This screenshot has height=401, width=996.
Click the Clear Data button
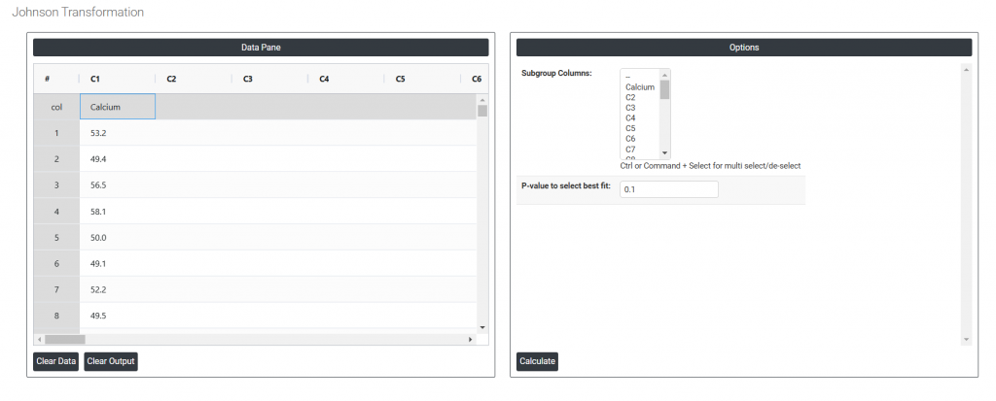point(55,362)
